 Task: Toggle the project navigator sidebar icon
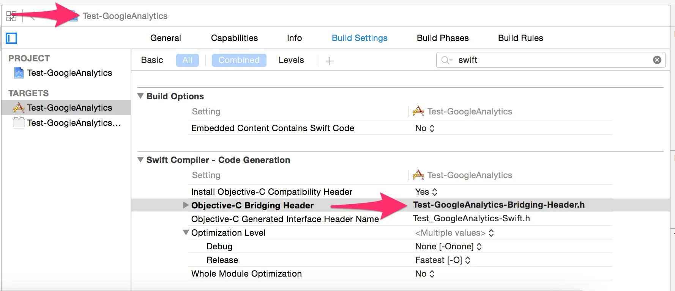[x=11, y=38]
